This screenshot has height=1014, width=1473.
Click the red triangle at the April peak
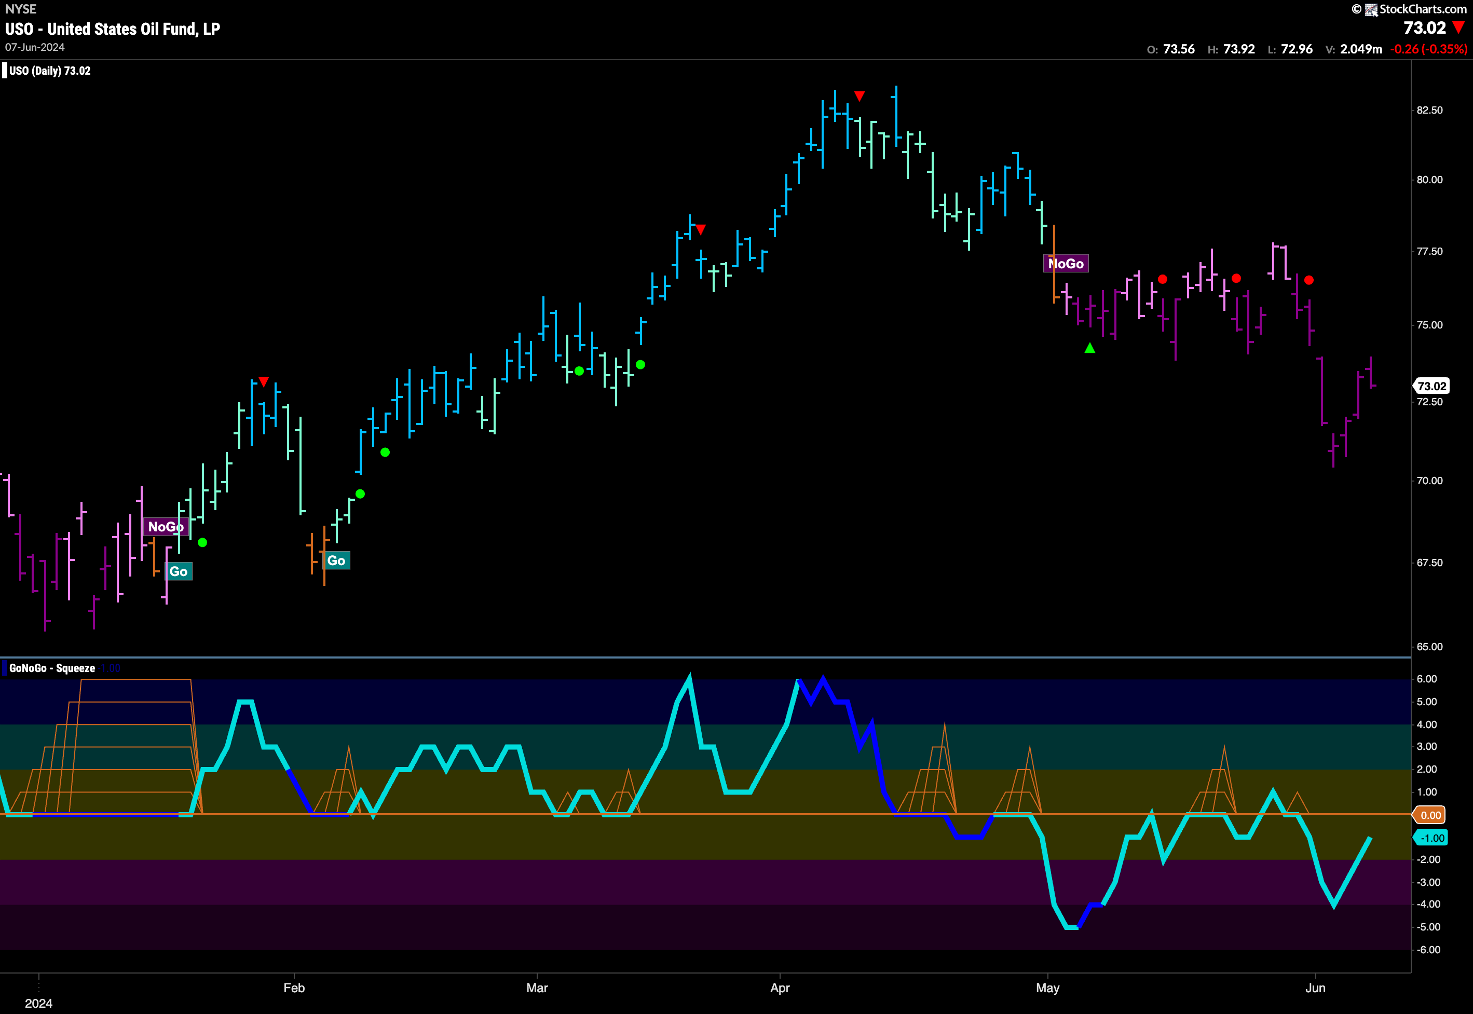click(859, 97)
